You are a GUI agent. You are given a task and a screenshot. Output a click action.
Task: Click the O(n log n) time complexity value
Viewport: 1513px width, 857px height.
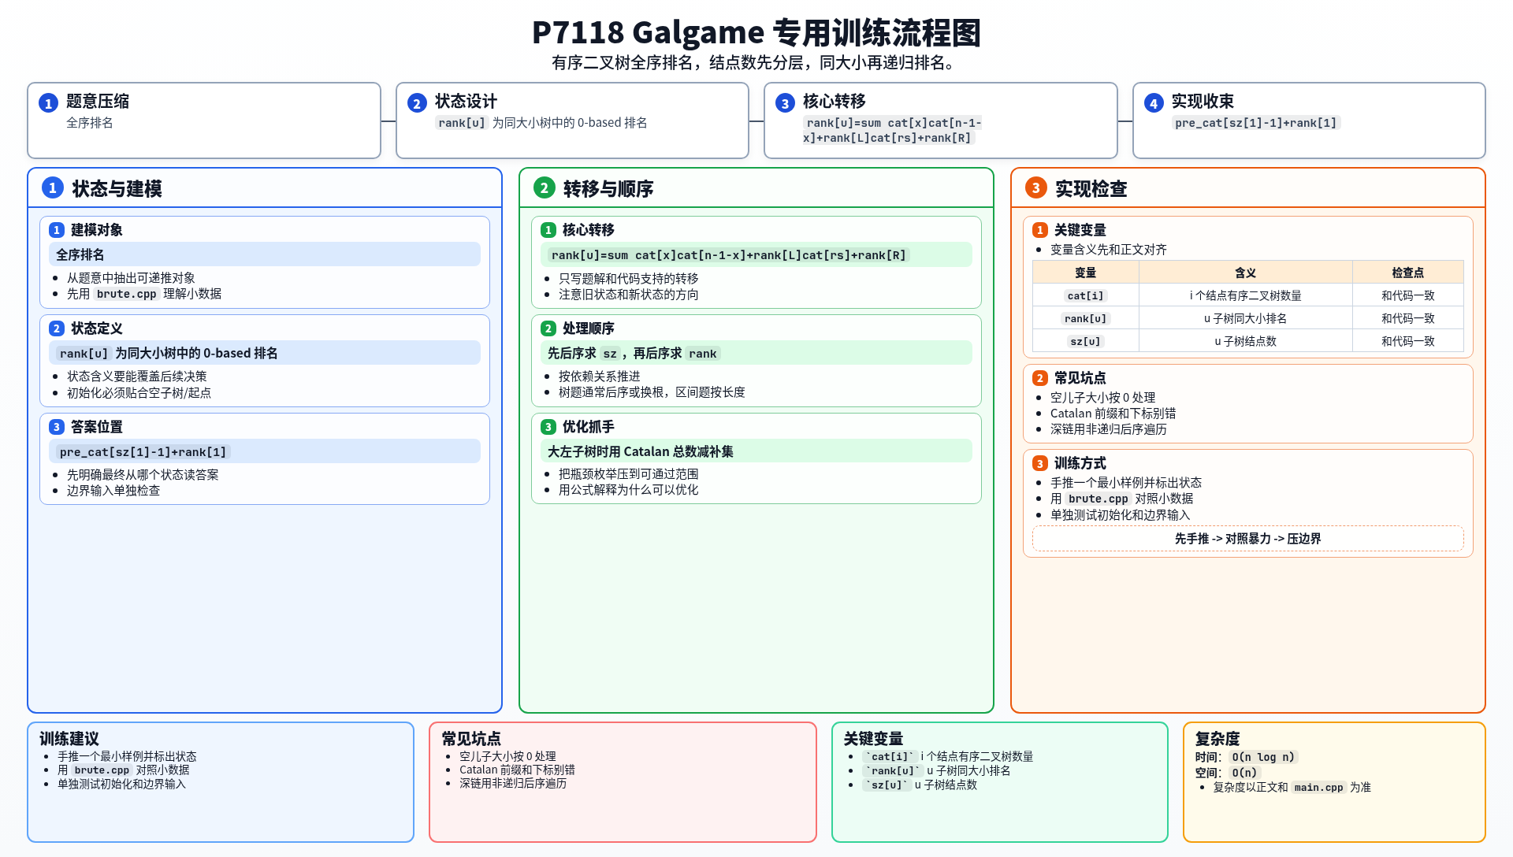pyautogui.click(x=1263, y=757)
